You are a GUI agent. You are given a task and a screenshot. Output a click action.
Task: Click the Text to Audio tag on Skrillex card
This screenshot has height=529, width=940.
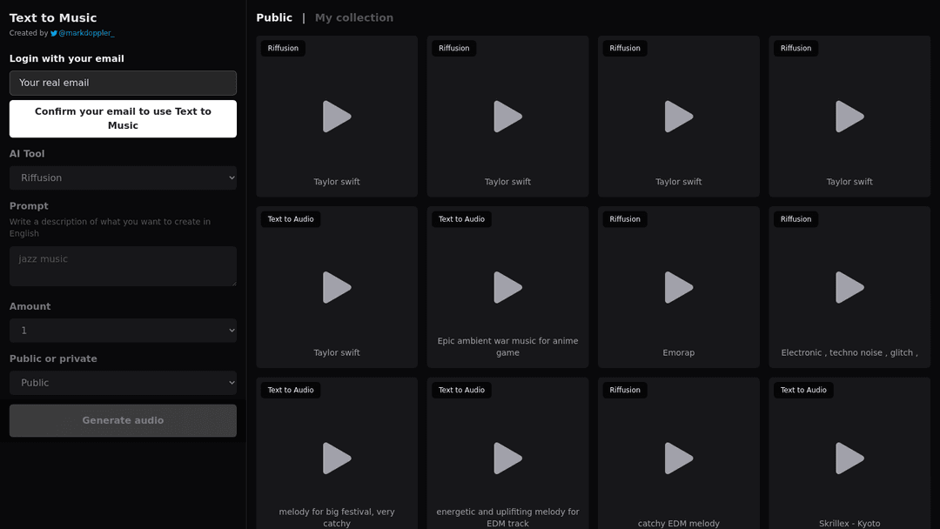click(x=803, y=390)
